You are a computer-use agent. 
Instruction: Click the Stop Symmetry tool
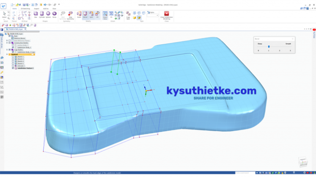pos(70,16)
